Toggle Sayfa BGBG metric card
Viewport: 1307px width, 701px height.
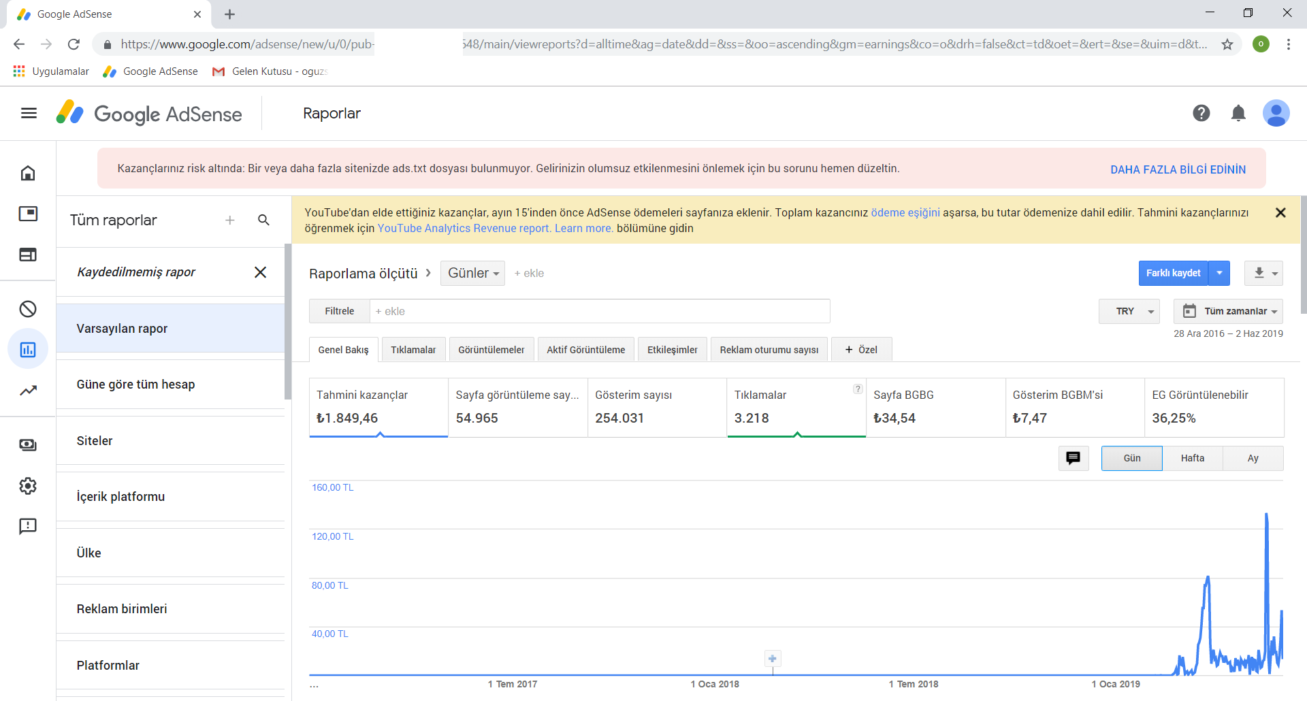point(935,407)
